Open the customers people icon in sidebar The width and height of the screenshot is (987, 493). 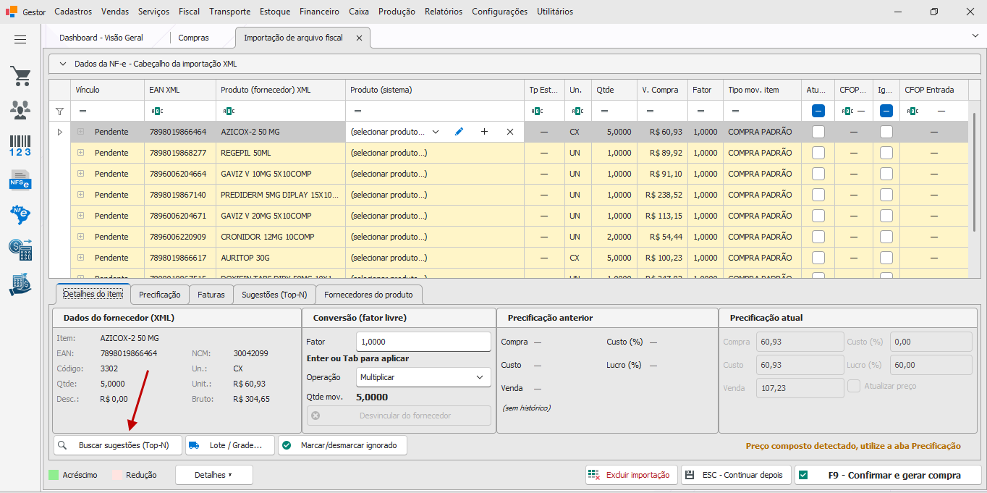point(20,110)
